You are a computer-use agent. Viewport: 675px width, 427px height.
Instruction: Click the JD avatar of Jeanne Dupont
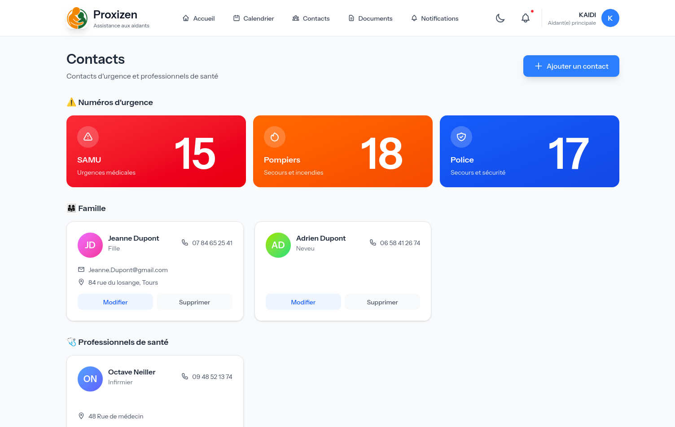[90, 245]
